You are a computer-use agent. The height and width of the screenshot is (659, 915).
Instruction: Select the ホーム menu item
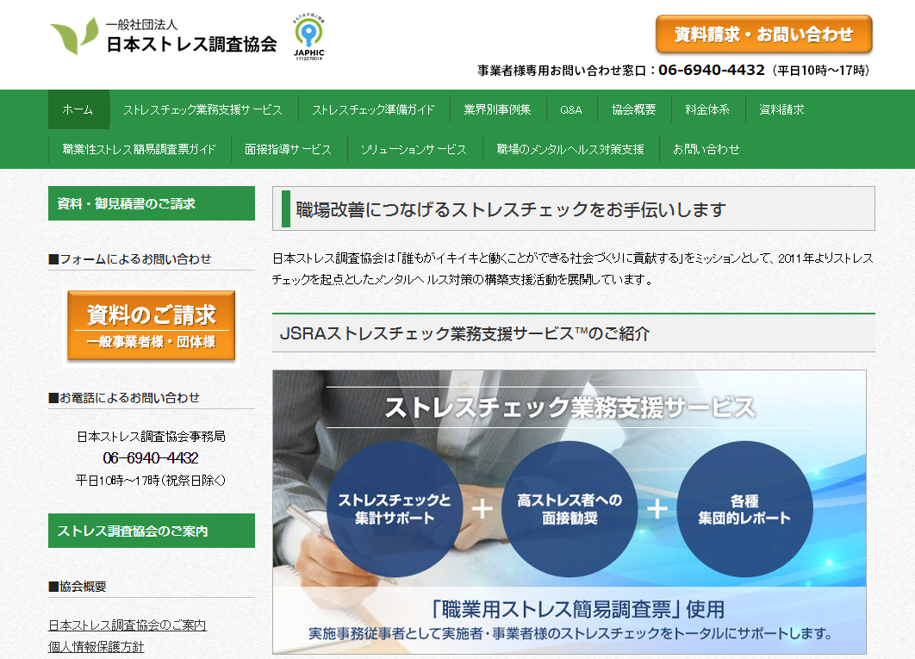(78, 109)
